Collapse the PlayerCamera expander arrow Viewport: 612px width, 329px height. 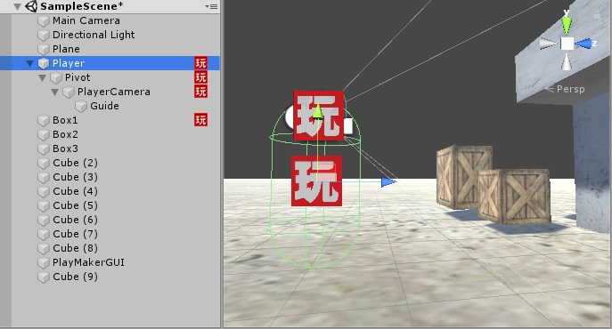point(54,92)
